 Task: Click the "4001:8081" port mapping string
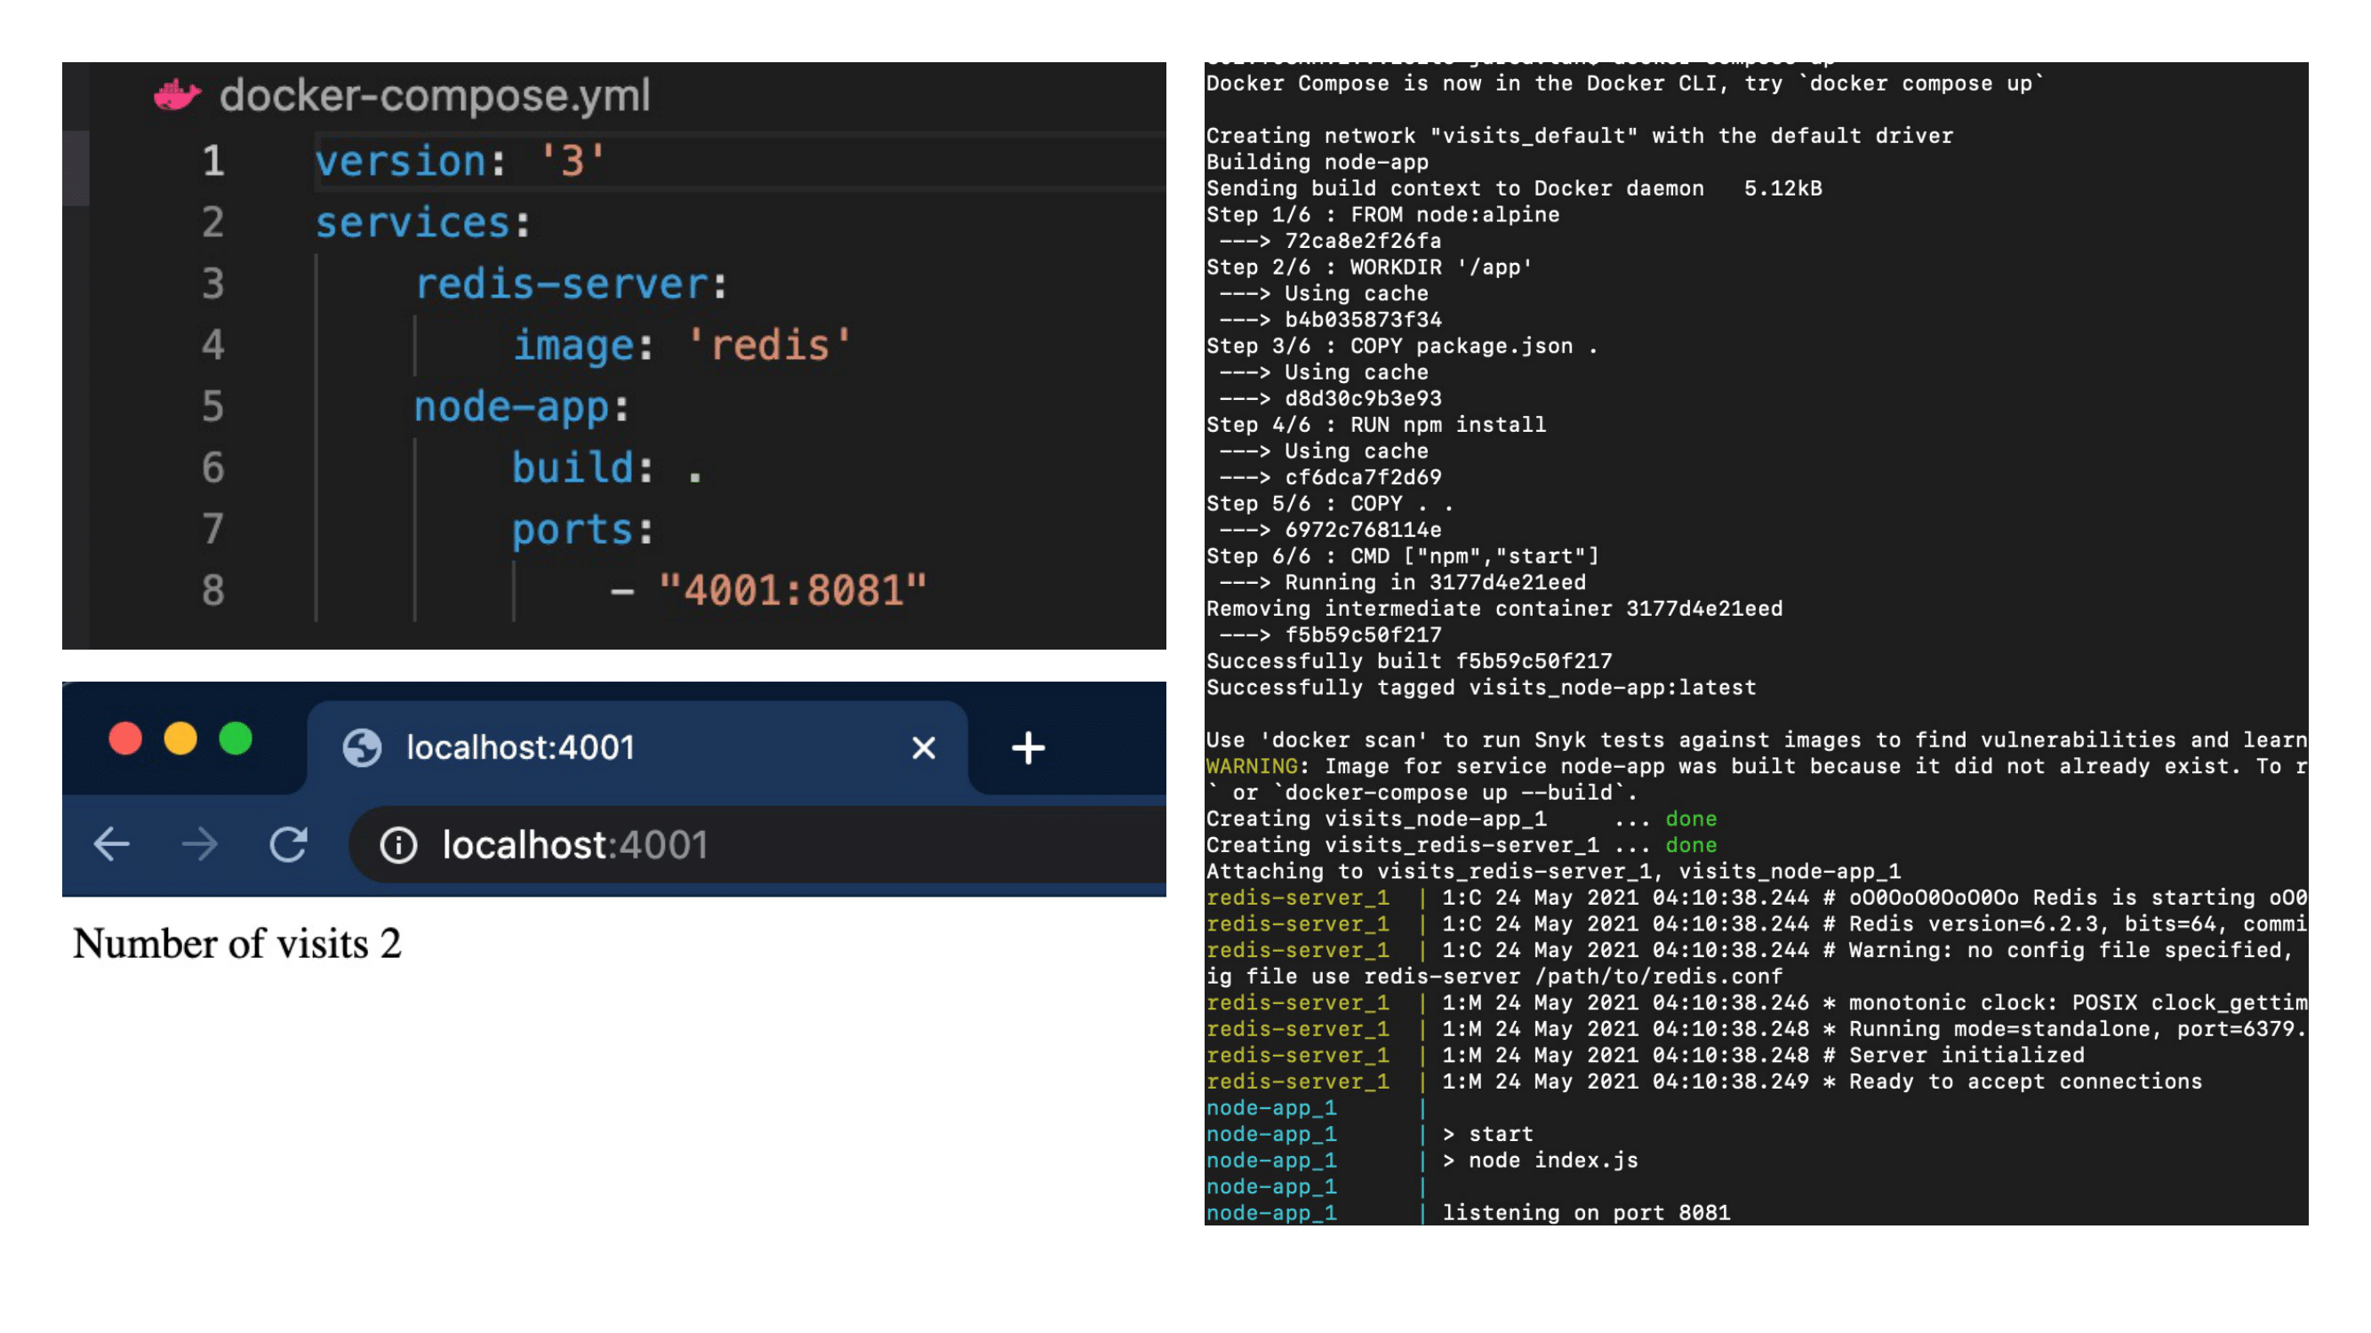(791, 590)
